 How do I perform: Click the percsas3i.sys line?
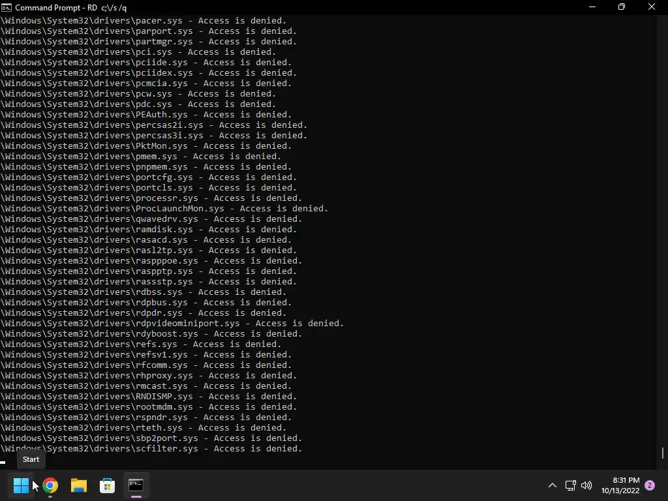click(153, 136)
